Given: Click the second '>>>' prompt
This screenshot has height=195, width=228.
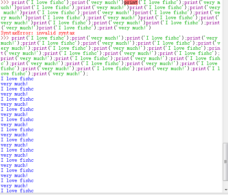Looking at the screenshot, I should tap(5, 38).
